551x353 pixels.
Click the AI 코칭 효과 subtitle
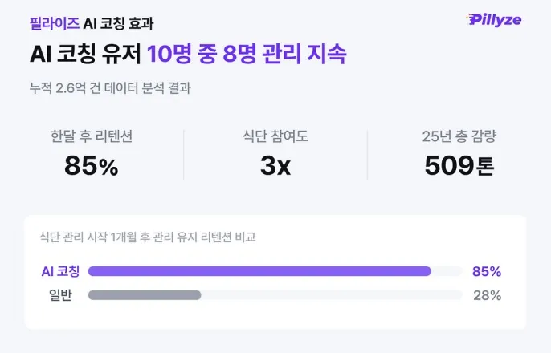pos(118,23)
